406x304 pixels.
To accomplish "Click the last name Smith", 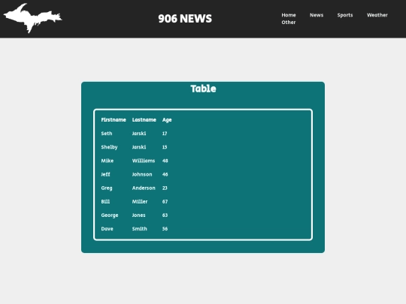I will coord(140,228).
